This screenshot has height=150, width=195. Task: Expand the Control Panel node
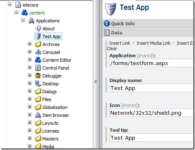pos(29,68)
